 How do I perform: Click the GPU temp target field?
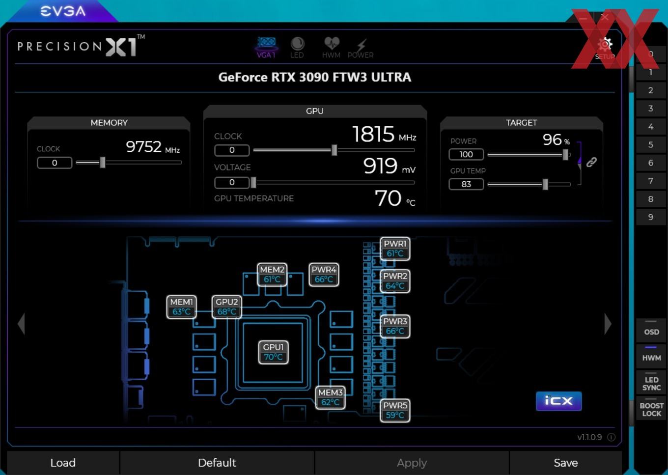pyautogui.click(x=466, y=184)
